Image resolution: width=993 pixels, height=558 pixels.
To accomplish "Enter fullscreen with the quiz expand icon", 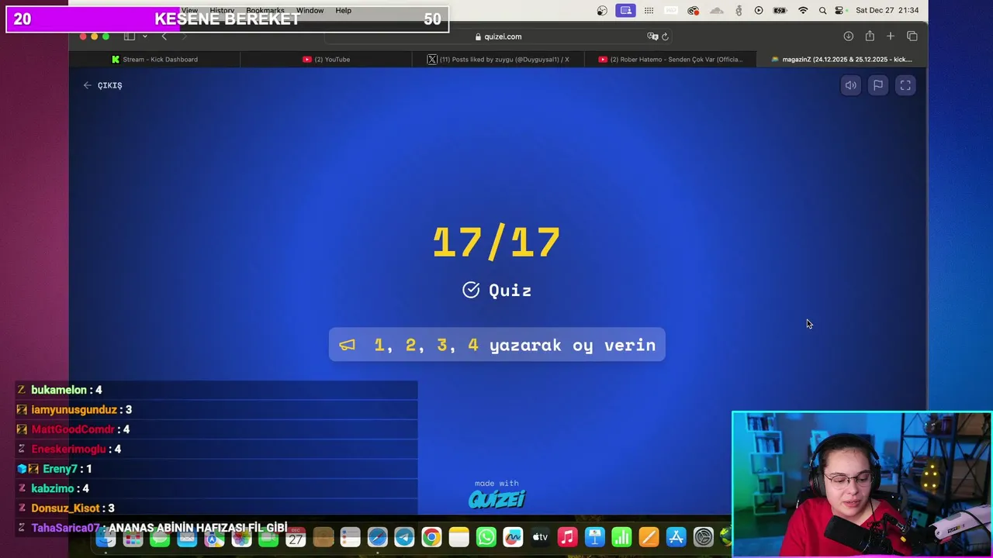I will [x=905, y=85].
